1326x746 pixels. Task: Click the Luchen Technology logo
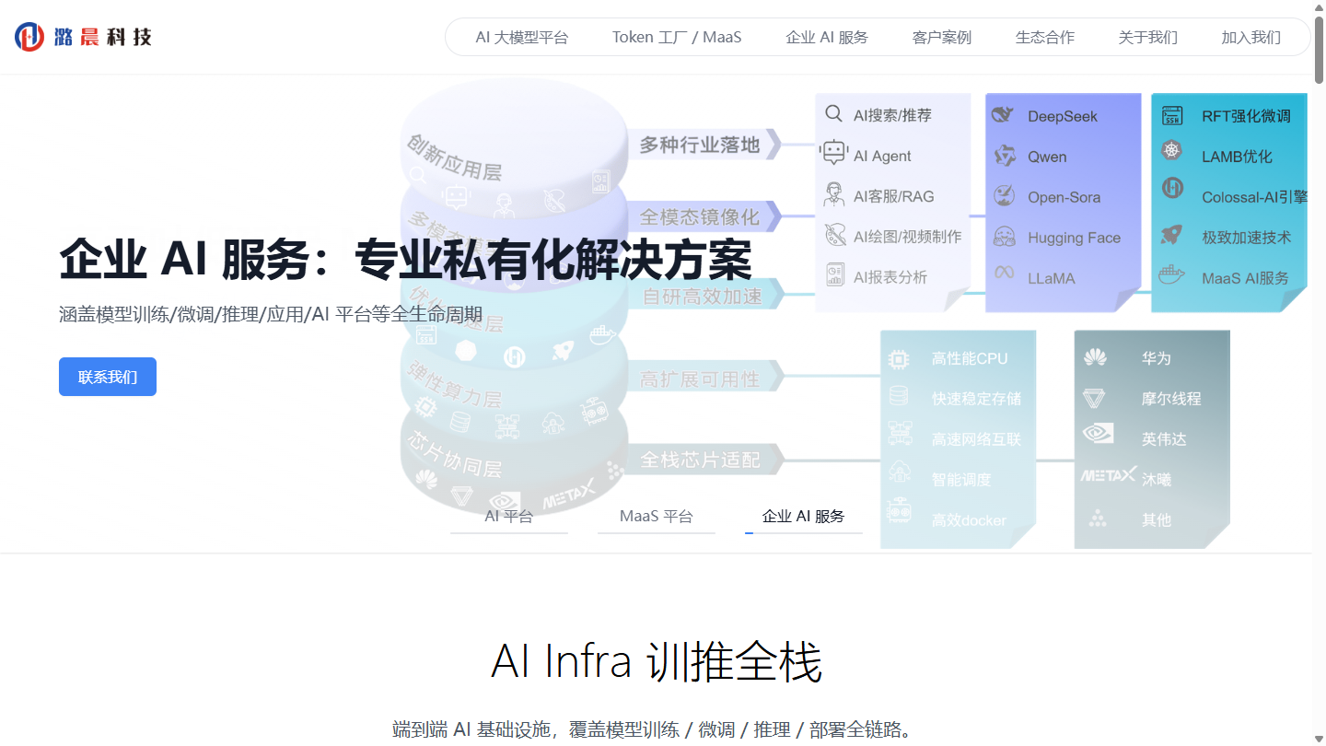(x=83, y=37)
